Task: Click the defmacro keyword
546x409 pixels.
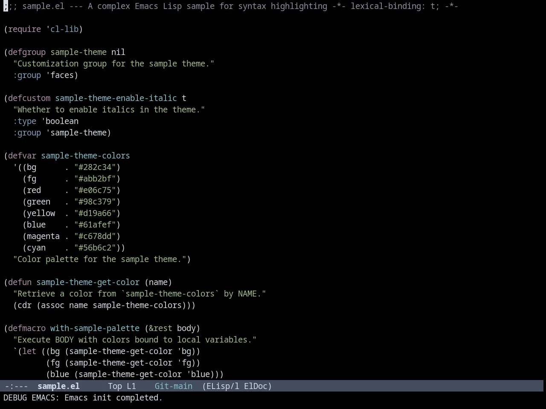Action: pyautogui.click(x=27, y=328)
